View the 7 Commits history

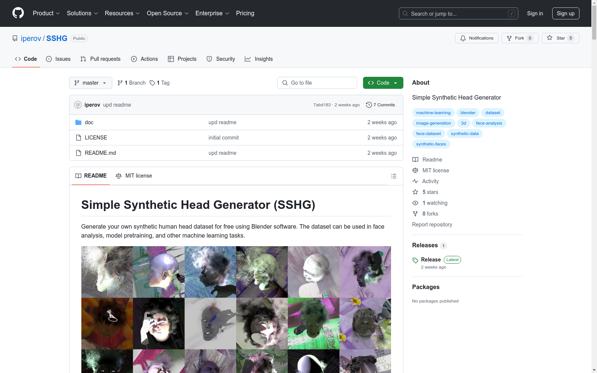[381, 105]
